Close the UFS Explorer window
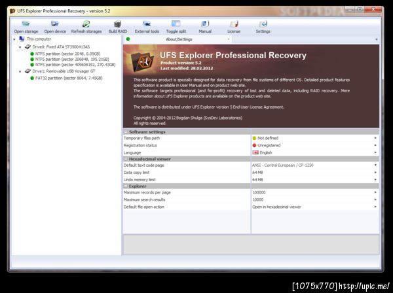Screen dimensions: 393x293 373,10
